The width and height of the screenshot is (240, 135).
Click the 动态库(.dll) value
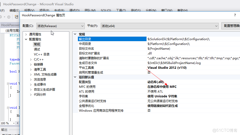point(156,82)
